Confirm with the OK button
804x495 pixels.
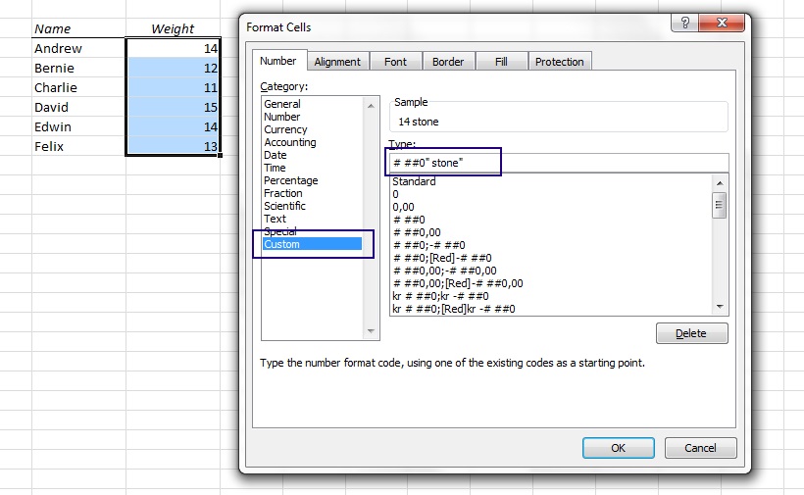618,448
